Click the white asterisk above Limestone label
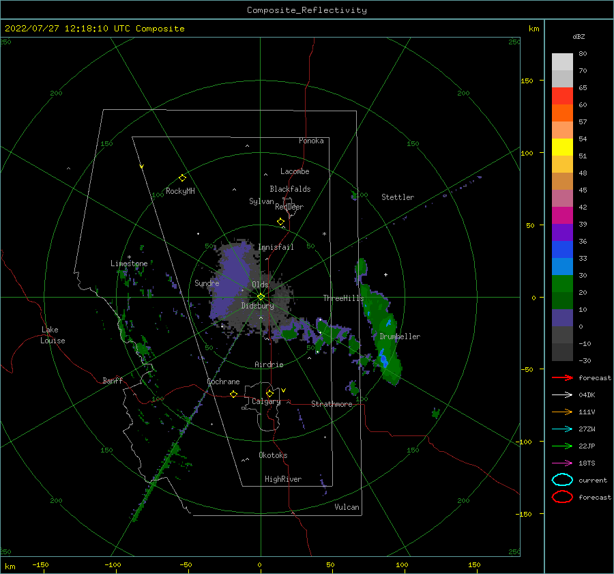614x574 pixels. (129, 257)
